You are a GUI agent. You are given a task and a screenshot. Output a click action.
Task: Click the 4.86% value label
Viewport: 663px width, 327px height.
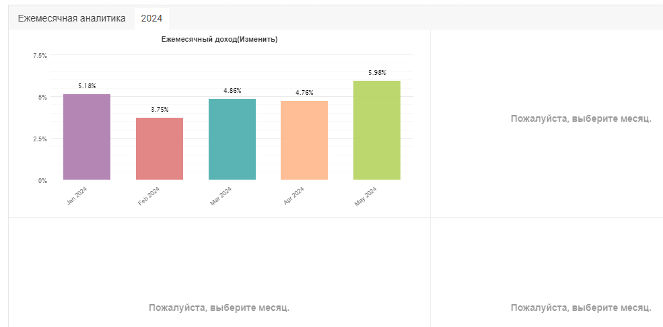[232, 90]
